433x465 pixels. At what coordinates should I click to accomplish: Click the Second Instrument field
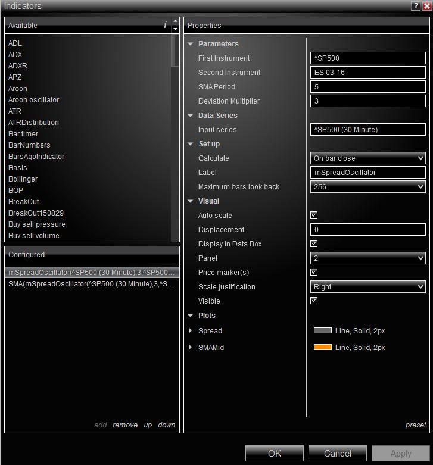[367, 73]
